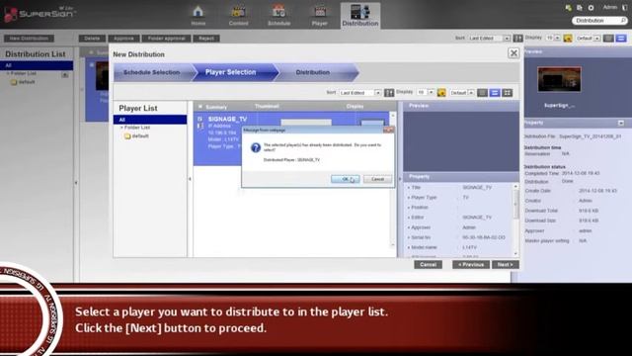Click the Display column header

(355, 106)
